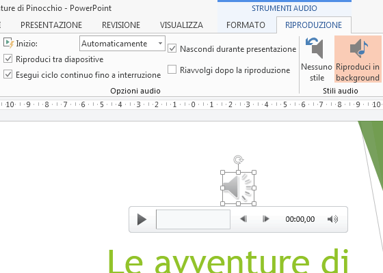This screenshot has height=273, width=383.
Task: Uncheck Riproduci tra diapositive
Action: 8,59
